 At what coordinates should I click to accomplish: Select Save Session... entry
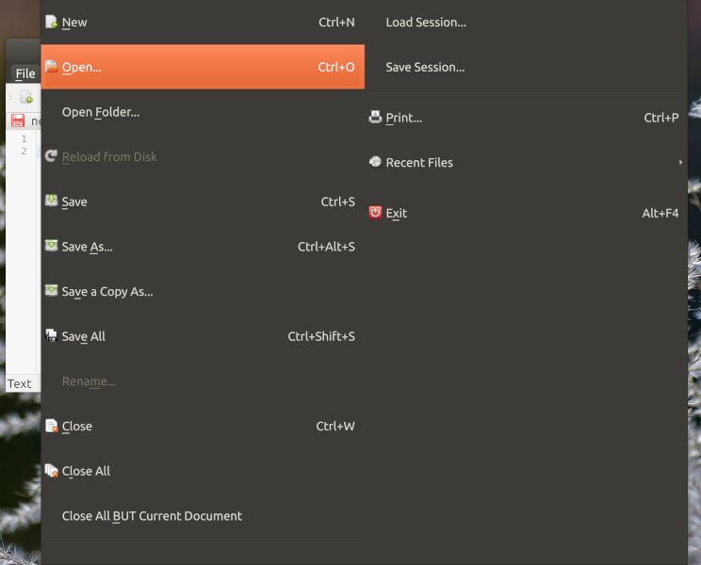tap(526, 67)
